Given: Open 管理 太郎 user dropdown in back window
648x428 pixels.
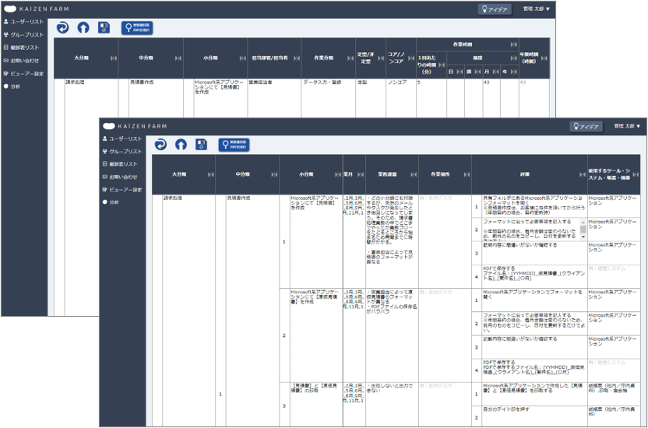Looking at the screenshot, I should [x=536, y=9].
